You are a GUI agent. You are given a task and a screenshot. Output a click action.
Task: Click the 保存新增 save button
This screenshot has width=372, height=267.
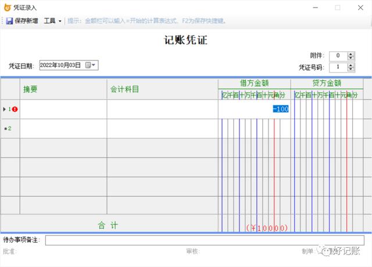point(22,21)
